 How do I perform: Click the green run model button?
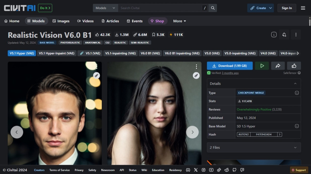tap(262, 66)
